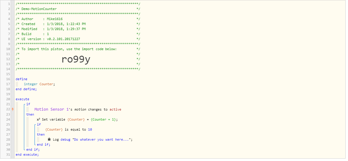This screenshot has height=161, width=348.
Task: Click the bug icon before Log debug
Action: pos(49,139)
